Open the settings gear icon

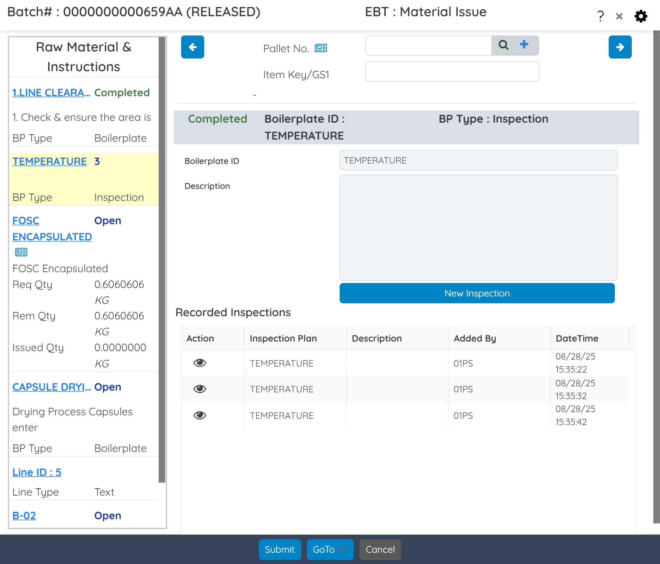pyautogui.click(x=641, y=16)
